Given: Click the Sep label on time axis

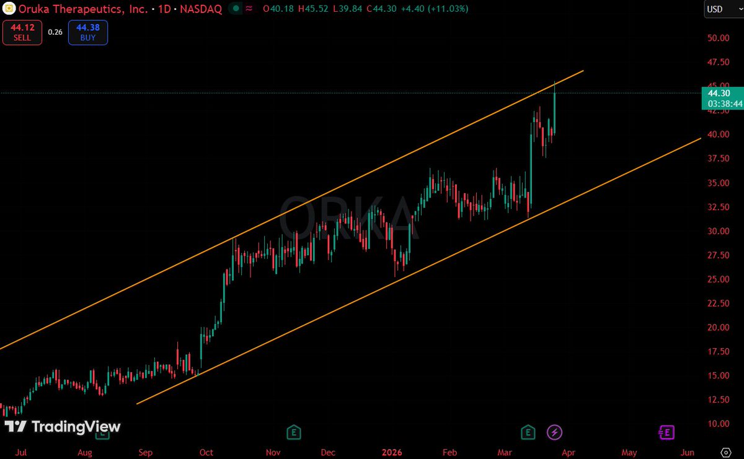Looking at the screenshot, I should pos(146,453).
